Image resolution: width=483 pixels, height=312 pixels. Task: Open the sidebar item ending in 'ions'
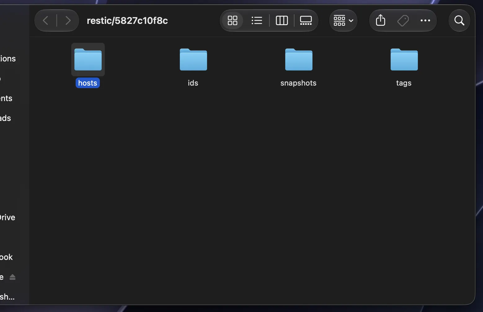coord(8,59)
